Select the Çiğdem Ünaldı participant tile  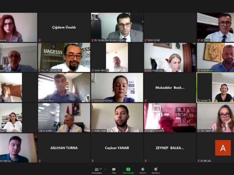point(64,27)
